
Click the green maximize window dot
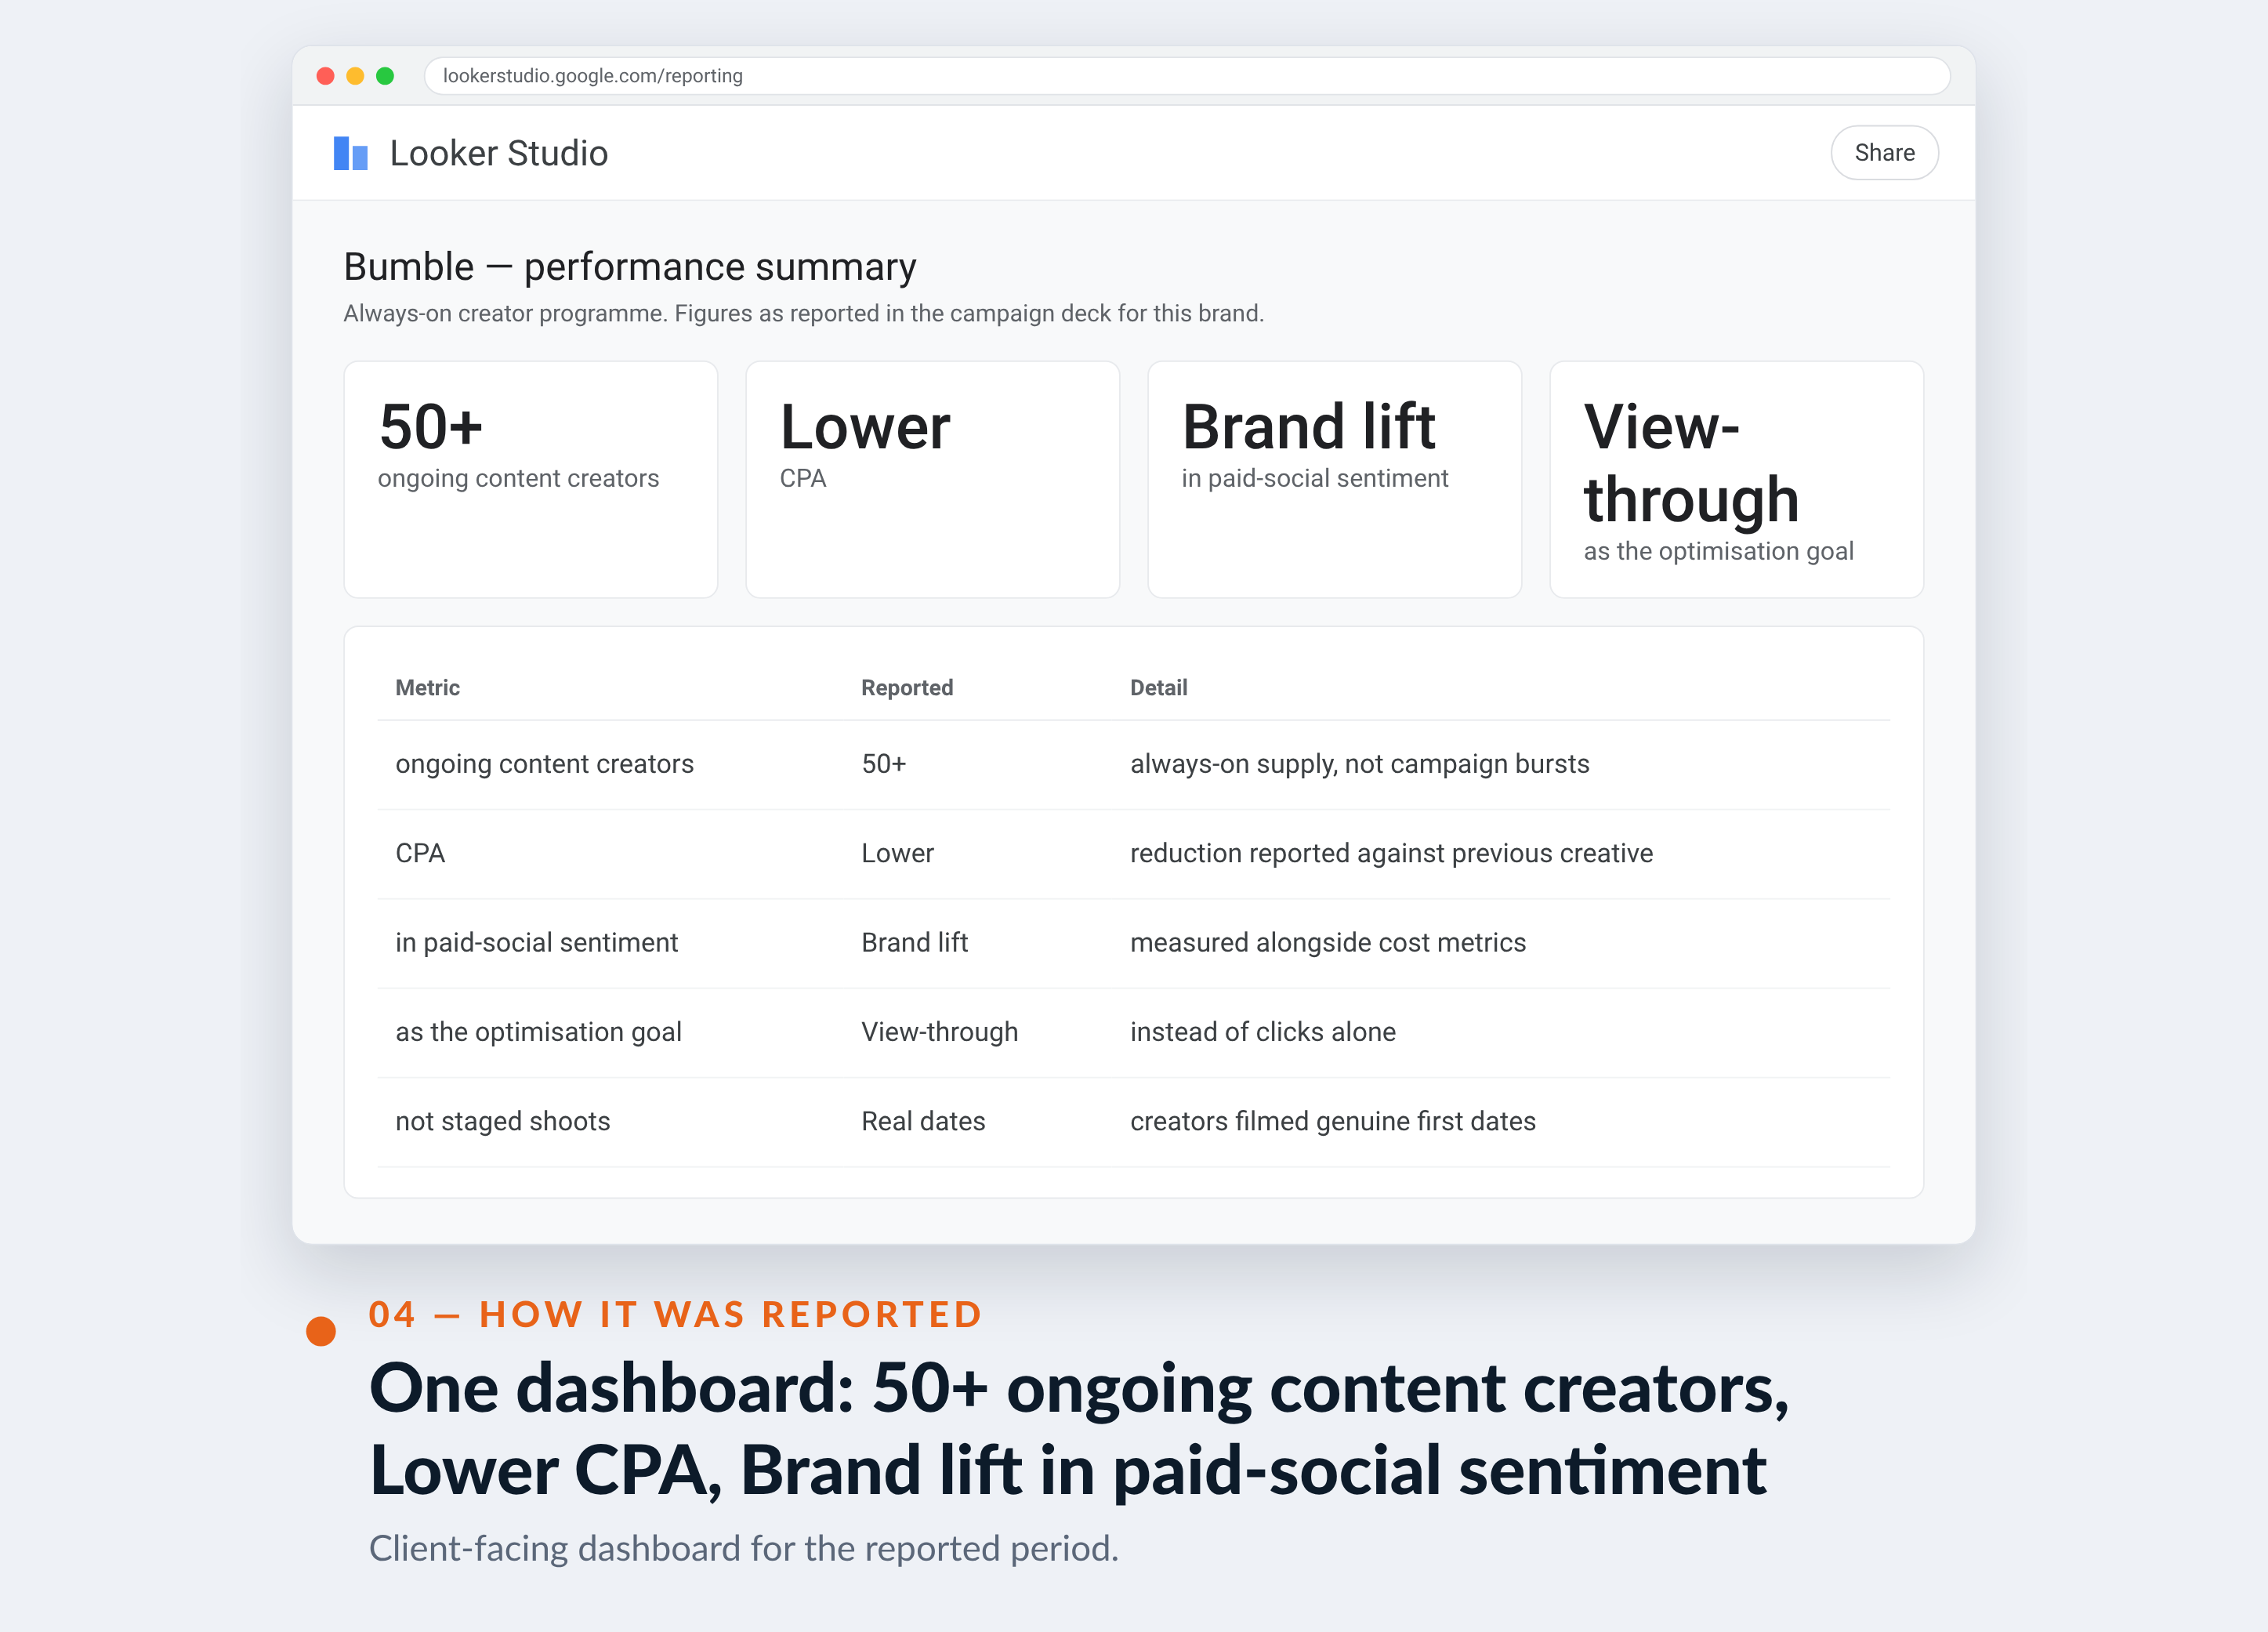click(x=385, y=76)
